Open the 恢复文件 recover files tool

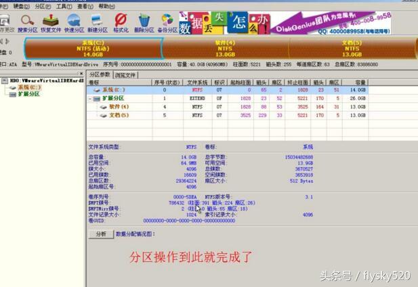(51, 24)
